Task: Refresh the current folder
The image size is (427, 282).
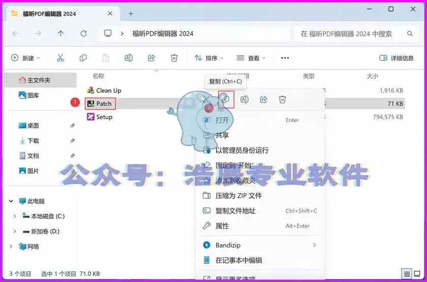Action: [x=83, y=33]
